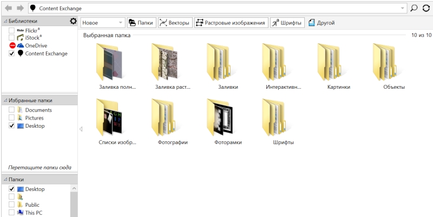Open library settings gear icon
This screenshot has width=433, height=217.
(x=73, y=21)
